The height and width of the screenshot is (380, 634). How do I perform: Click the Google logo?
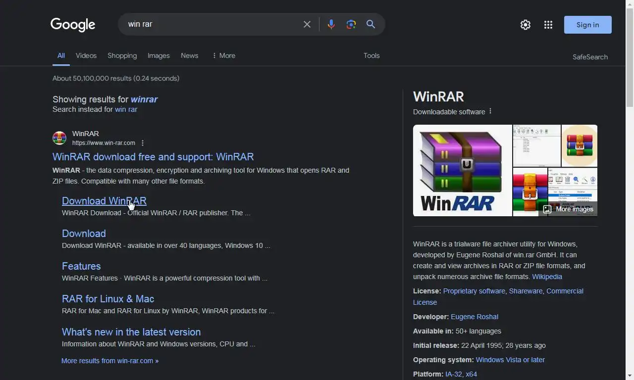coord(73,25)
